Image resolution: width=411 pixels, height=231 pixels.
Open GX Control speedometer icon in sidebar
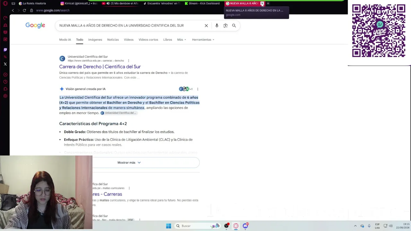tap(5, 18)
